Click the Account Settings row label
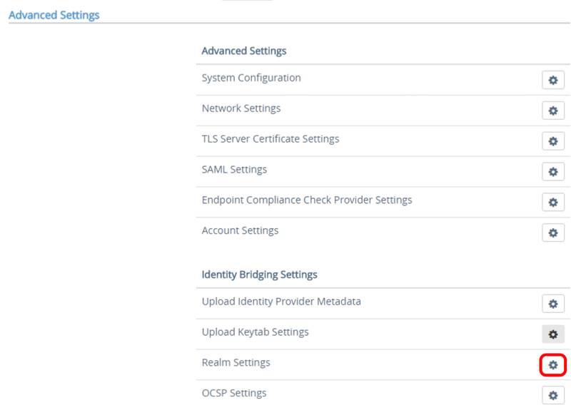The image size is (571, 405). pyautogui.click(x=240, y=231)
